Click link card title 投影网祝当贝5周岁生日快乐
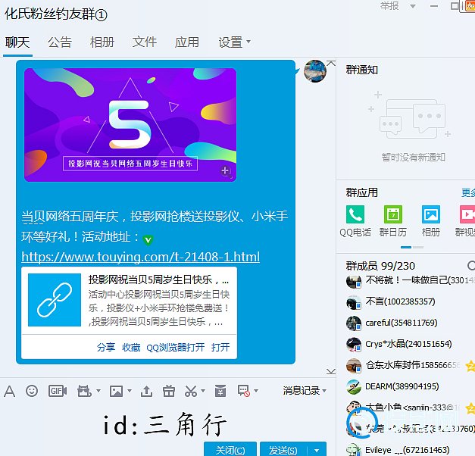This screenshot has height=456, width=475. tap(158, 280)
